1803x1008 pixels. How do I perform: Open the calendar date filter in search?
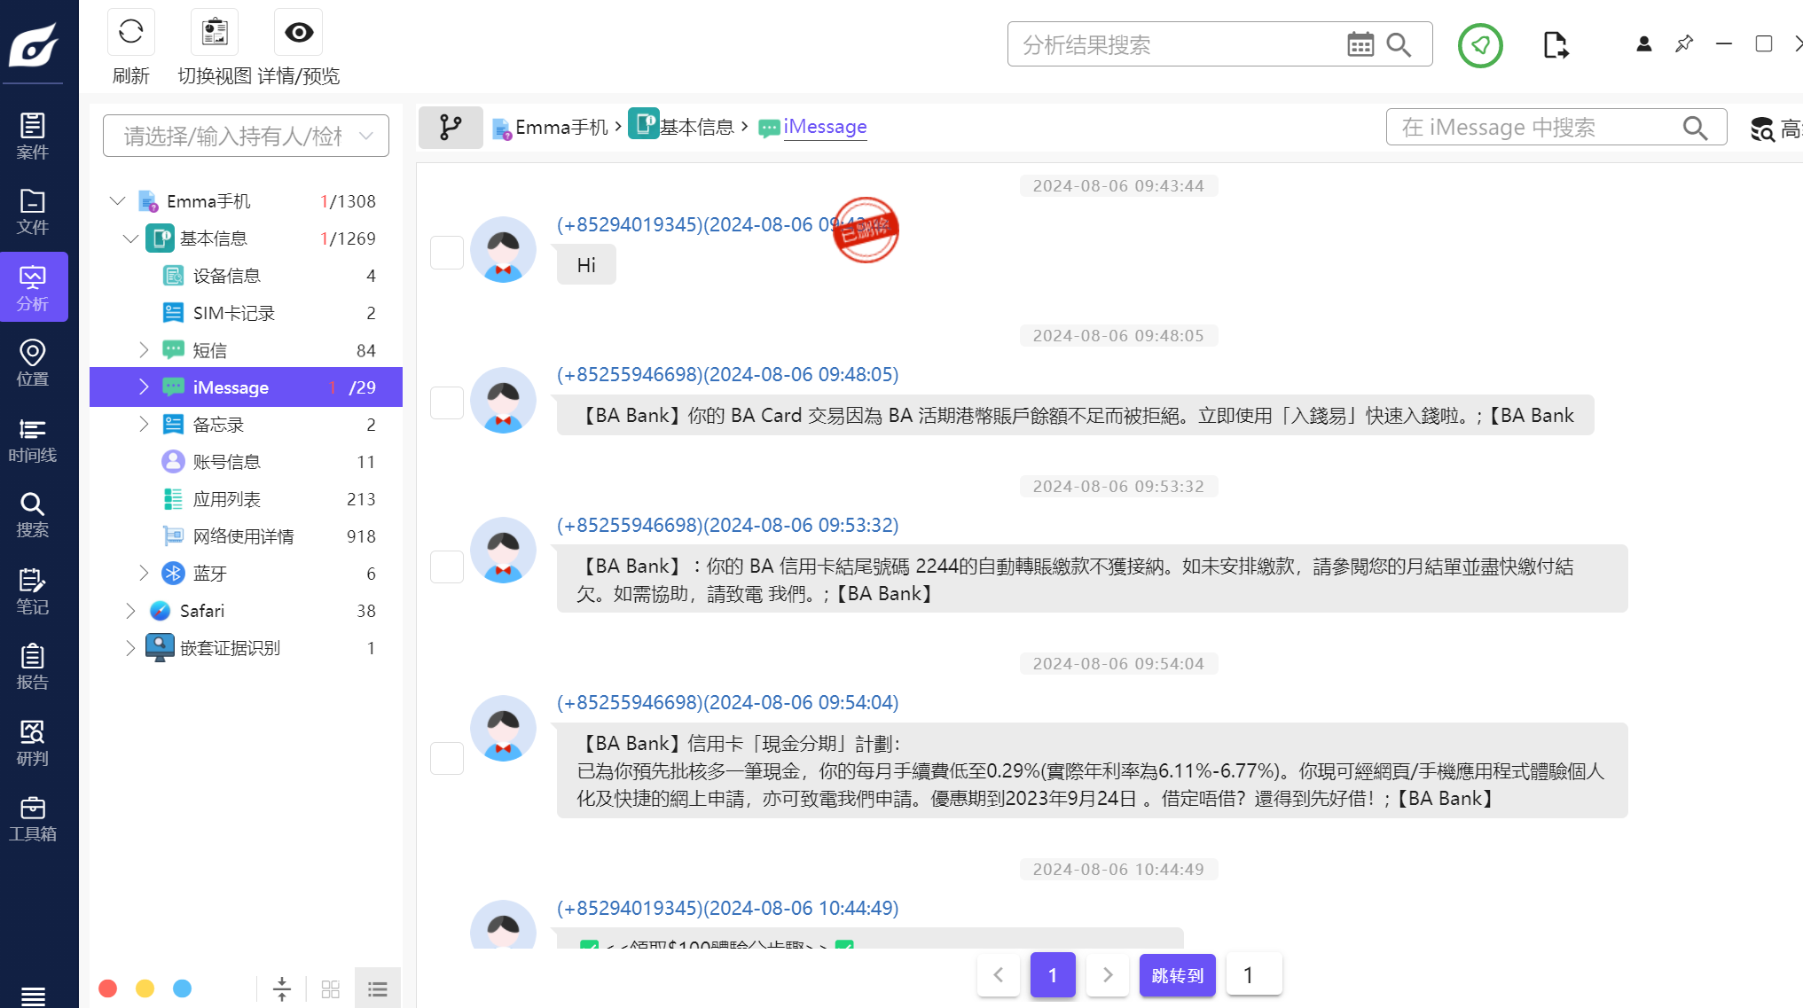[x=1360, y=44]
